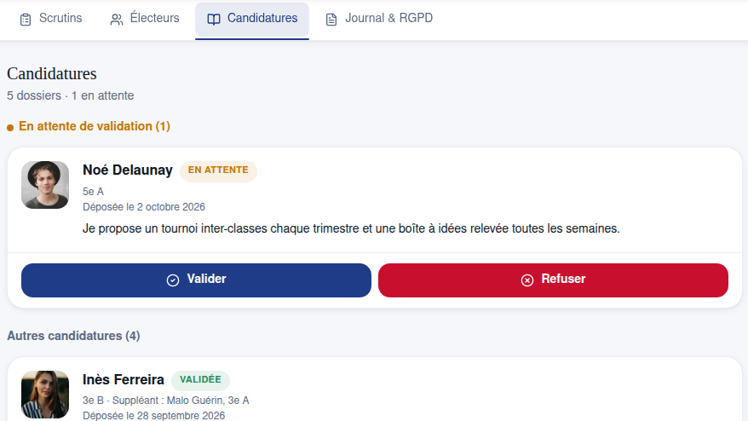This screenshot has height=421, width=748.
Task: Click Noé Delaunay's proposal text about tournoi
Action: tap(351, 228)
